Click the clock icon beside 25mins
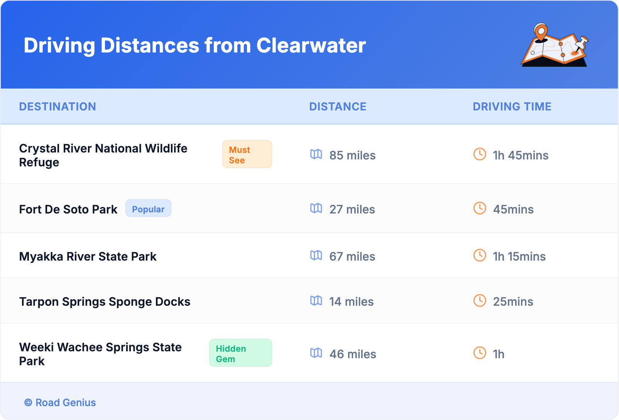Viewport: 619px width, 420px height. (x=480, y=301)
